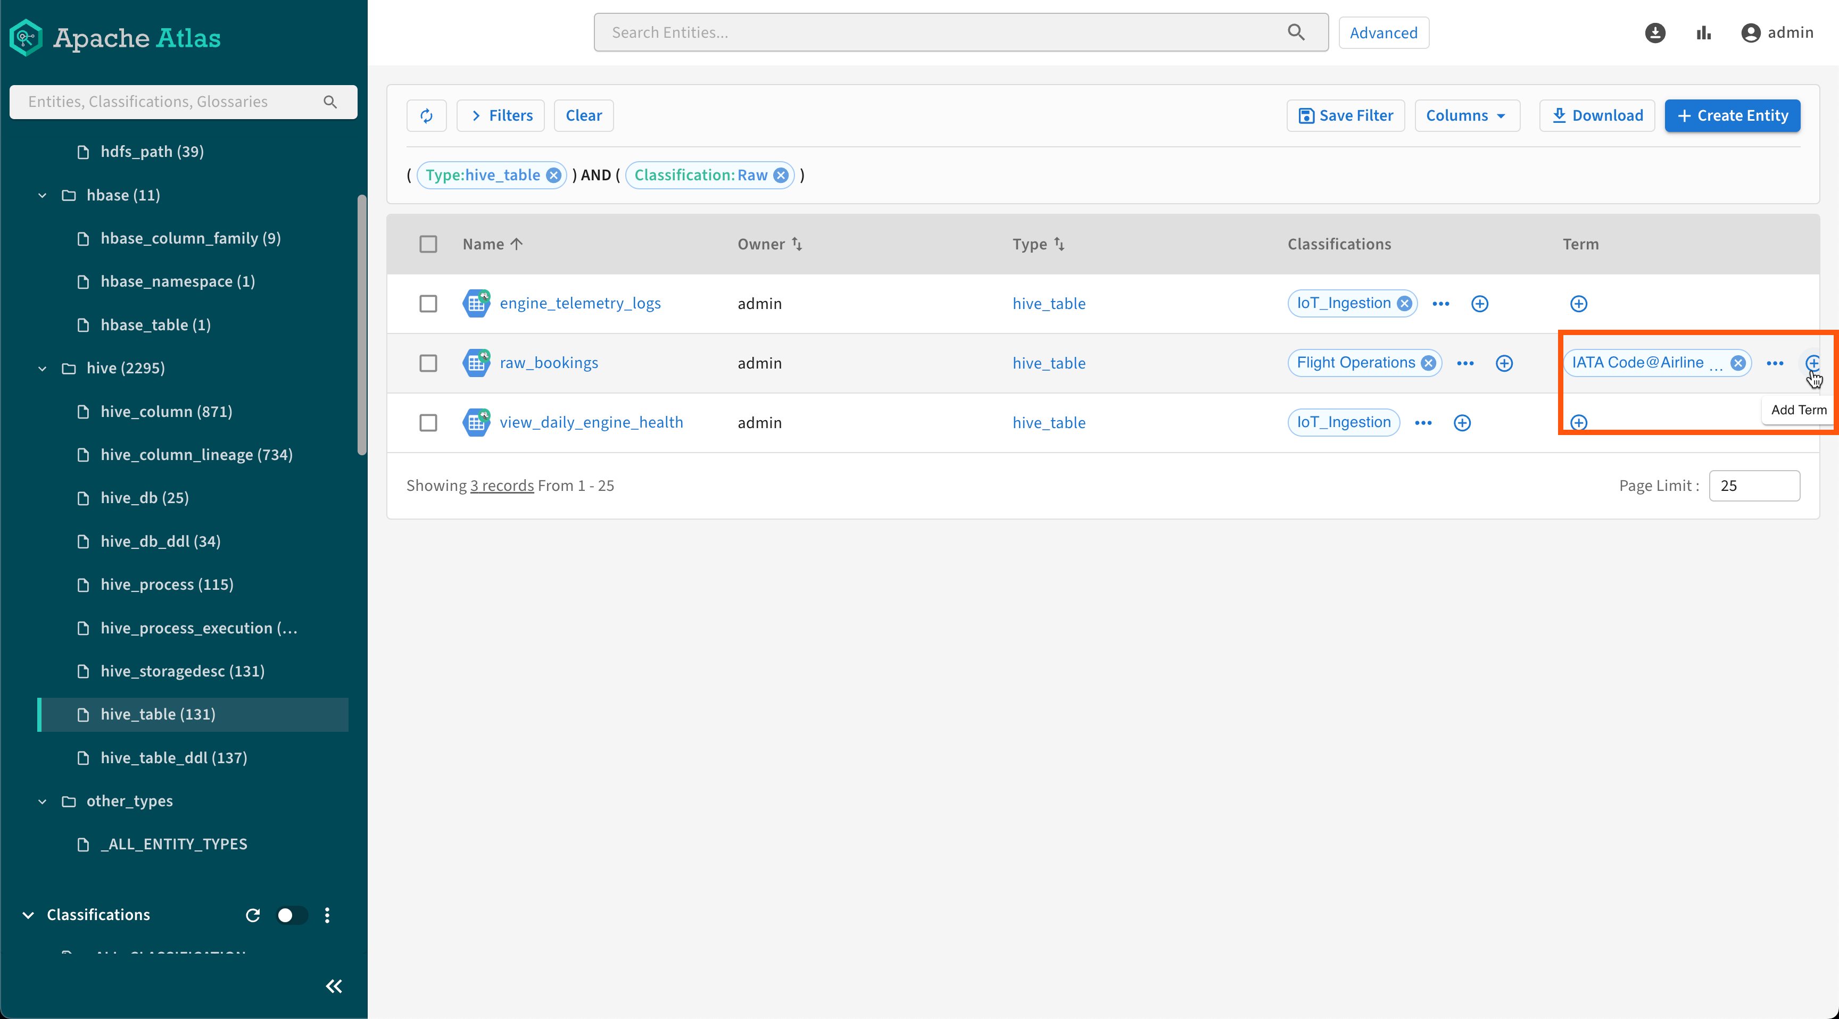Add classification to raw_bookings row
This screenshot has width=1839, height=1019.
(1503, 363)
